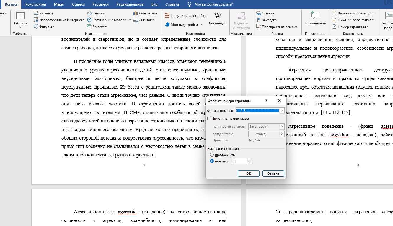Click Видео из Интернета
393x226 pixels.
241,20
